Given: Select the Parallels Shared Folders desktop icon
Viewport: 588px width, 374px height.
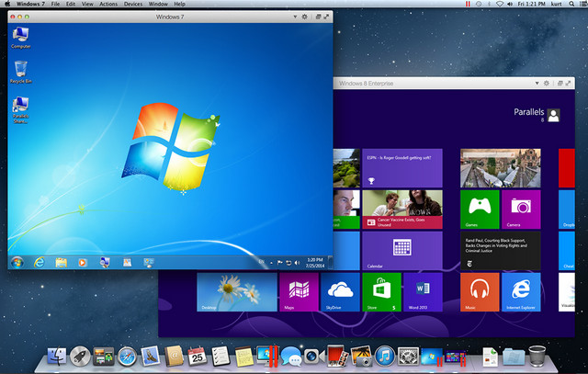Looking at the screenshot, I should tap(20, 110).
